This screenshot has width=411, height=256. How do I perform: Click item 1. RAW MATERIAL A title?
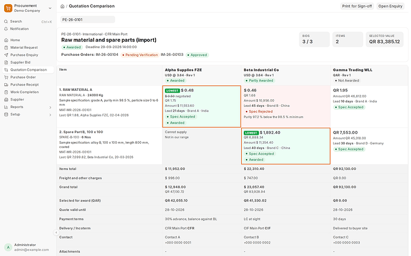(76, 90)
